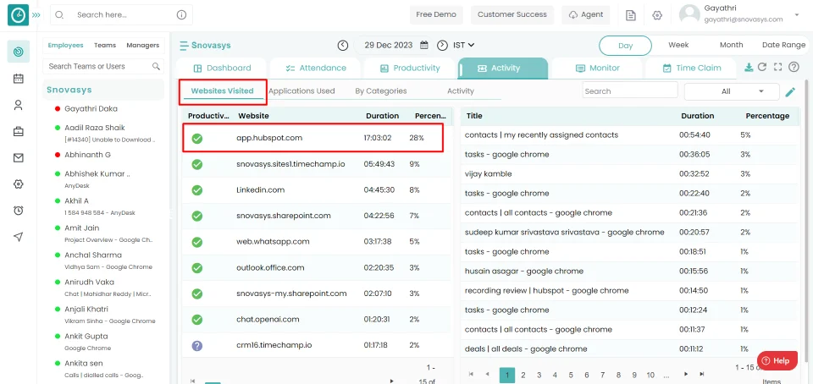Click the Search Teams or Users field
The image size is (813, 384).
click(103, 66)
